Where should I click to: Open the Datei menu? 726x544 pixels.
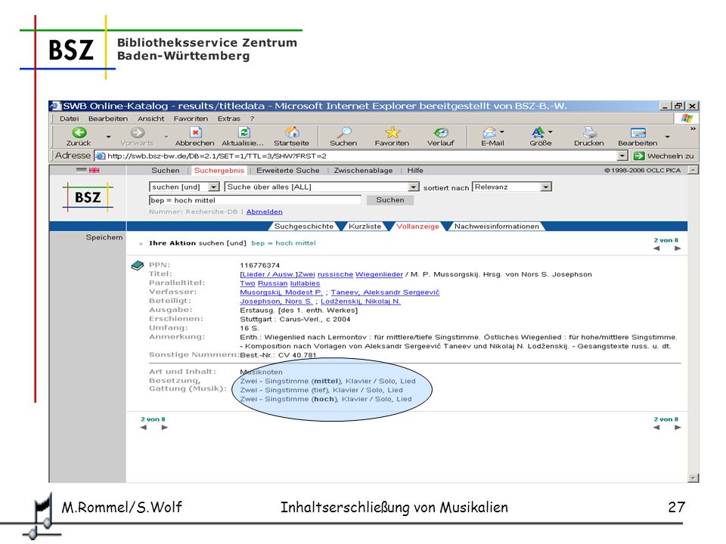[x=69, y=119]
